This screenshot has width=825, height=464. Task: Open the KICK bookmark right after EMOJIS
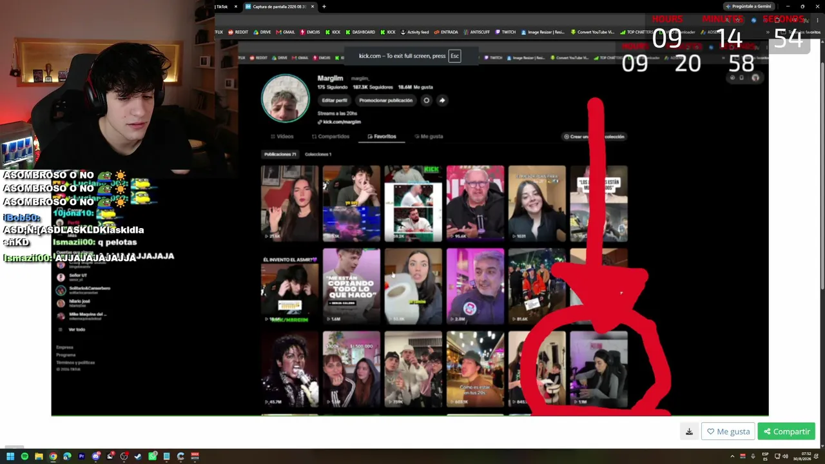(333, 32)
